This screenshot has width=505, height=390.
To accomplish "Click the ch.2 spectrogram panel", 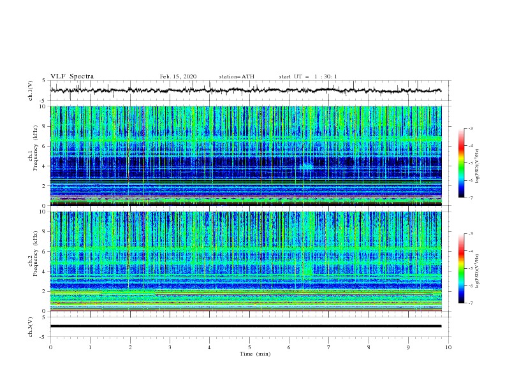I will click(245, 261).
